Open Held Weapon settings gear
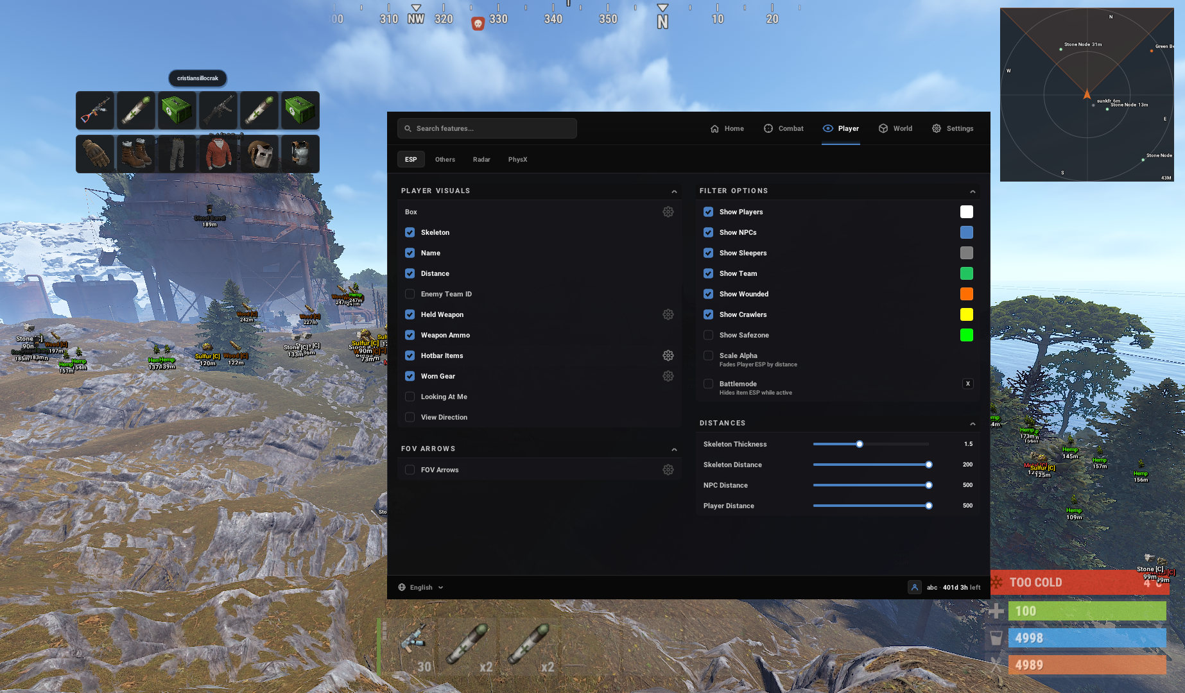This screenshot has height=693, width=1185. point(668,314)
